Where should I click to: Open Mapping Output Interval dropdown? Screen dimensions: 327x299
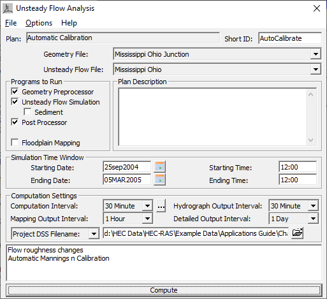pyautogui.click(x=147, y=219)
